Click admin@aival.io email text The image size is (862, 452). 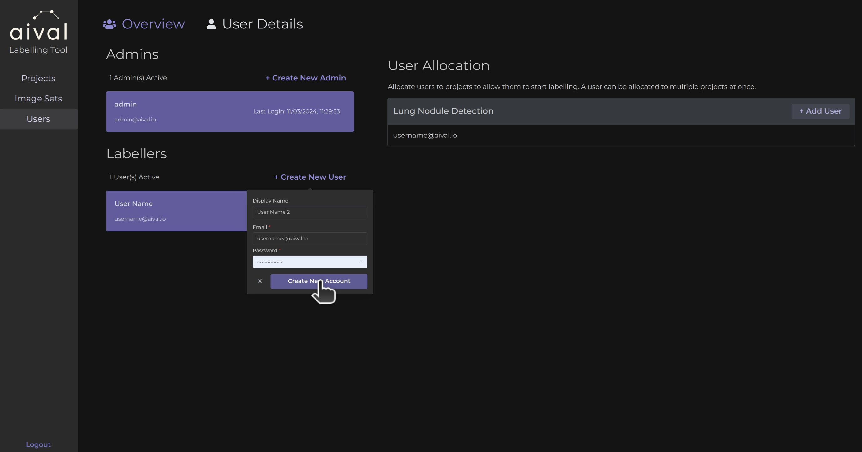click(135, 120)
